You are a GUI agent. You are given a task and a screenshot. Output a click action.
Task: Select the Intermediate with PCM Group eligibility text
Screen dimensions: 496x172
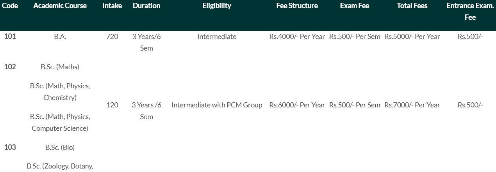(x=217, y=105)
